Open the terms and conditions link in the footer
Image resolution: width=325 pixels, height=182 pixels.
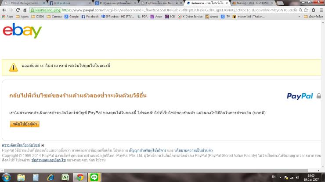(x=48, y=160)
